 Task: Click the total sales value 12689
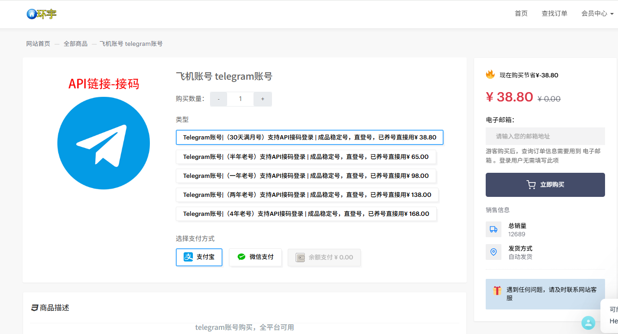pyautogui.click(x=517, y=234)
